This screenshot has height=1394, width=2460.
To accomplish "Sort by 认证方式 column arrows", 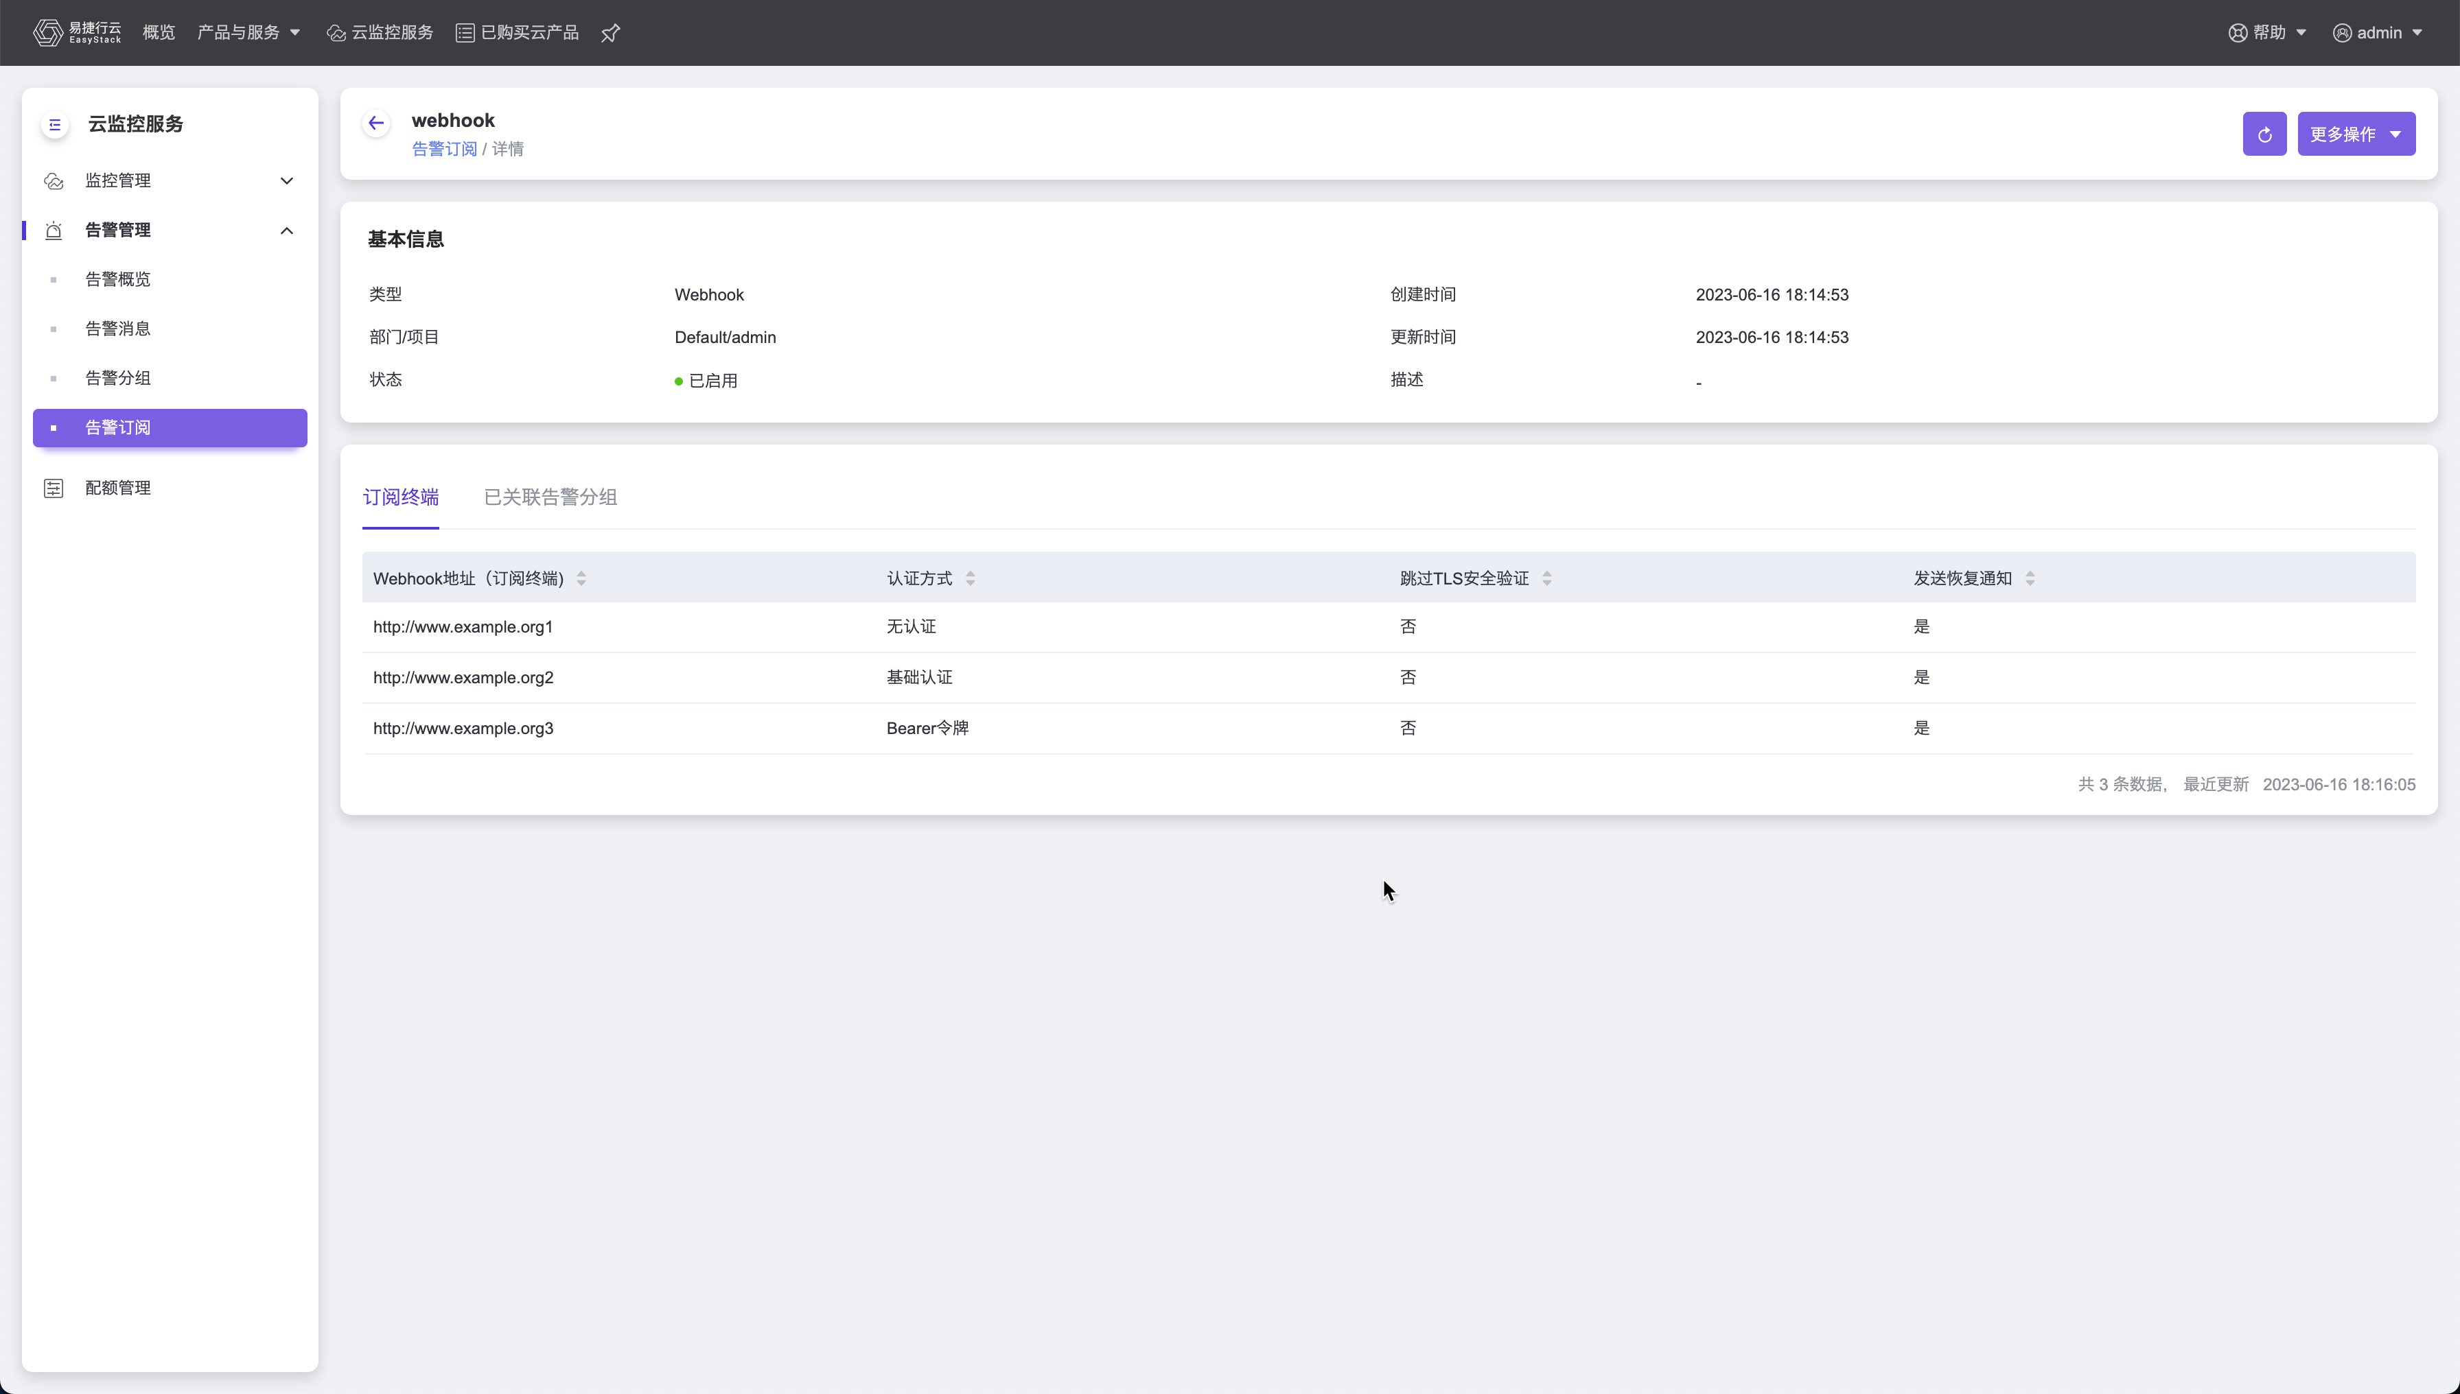I will (x=971, y=578).
